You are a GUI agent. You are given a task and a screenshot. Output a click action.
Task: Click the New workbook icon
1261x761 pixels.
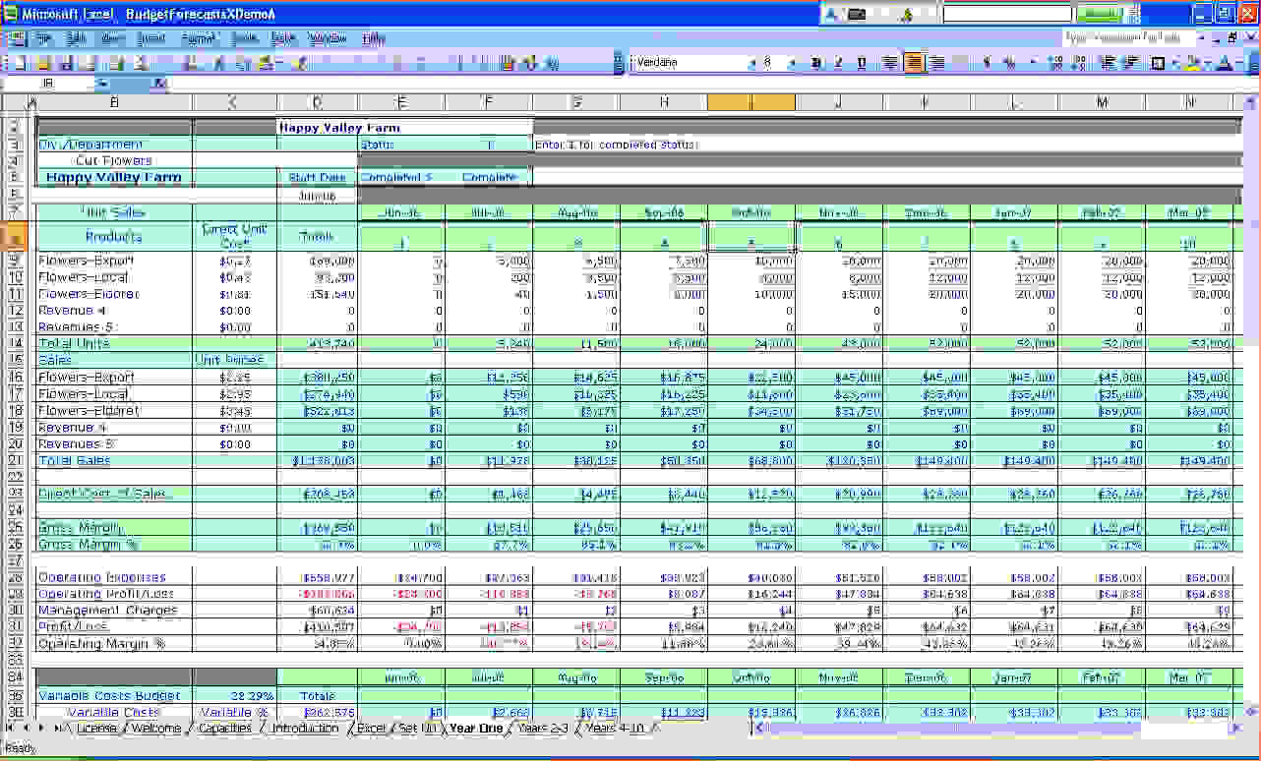pyautogui.click(x=18, y=63)
